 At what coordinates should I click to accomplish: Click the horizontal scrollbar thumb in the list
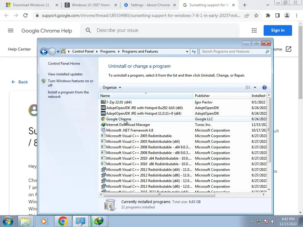coord(159,194)
